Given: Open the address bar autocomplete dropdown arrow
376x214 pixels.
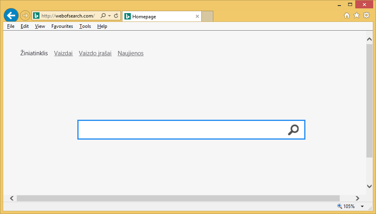Looking at the screenshot, I should [x=109, y=16].
